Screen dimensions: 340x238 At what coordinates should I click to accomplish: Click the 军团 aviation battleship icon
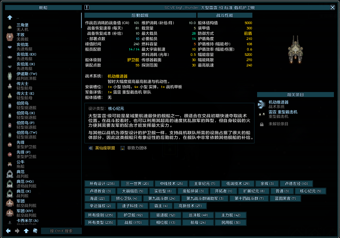point(10,203)
